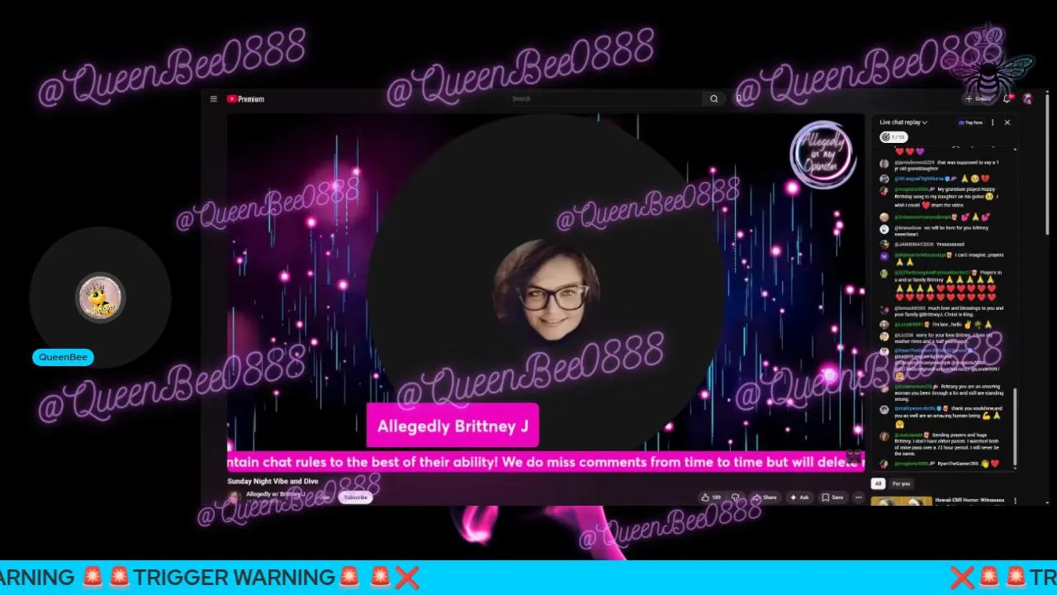This screenshot has height=595, width=1057.
Task: Go to YouTube Premium home logo
Action: coord(245,99)
